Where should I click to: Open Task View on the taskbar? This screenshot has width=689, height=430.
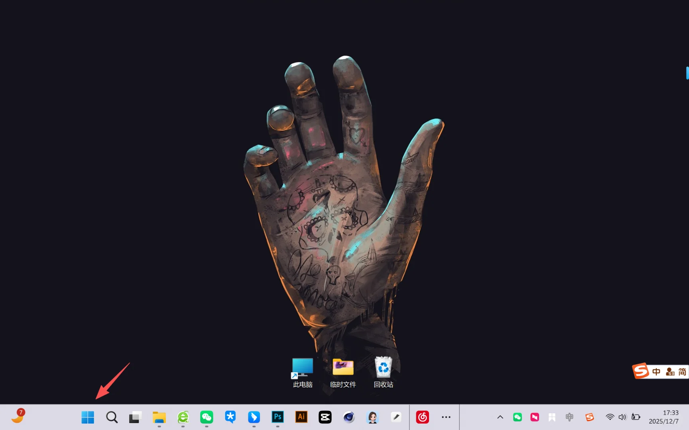(135, 417)
